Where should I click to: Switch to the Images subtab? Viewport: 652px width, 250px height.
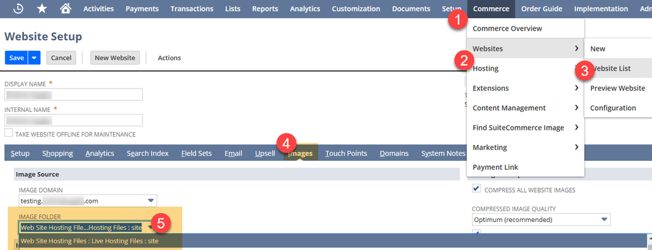(x=301, y=153)
